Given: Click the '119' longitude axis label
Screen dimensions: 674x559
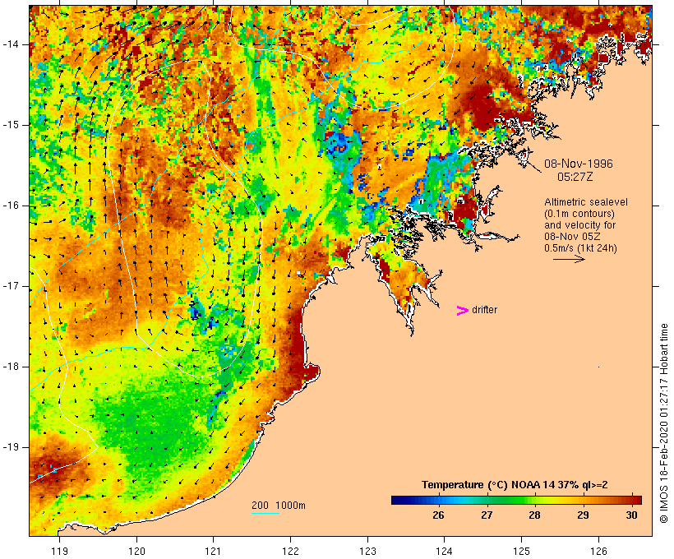Looking at the screenshot, I should click(59, 551).
